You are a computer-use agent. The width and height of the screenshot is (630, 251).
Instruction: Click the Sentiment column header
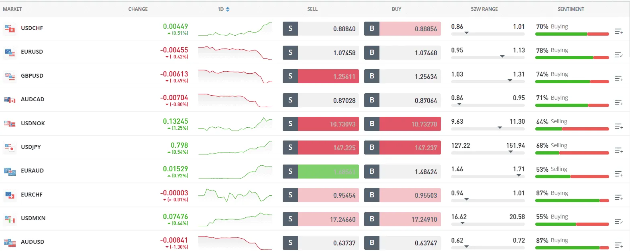(571, 9)
